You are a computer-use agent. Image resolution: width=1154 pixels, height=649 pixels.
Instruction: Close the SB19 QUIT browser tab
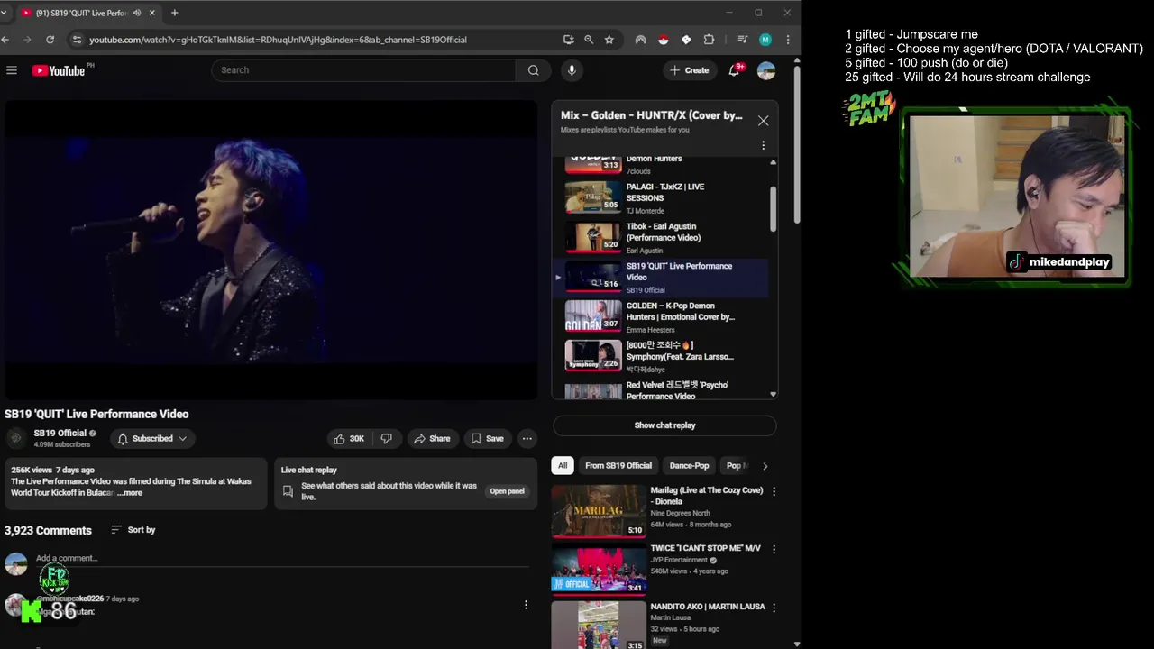pos(153,13)
